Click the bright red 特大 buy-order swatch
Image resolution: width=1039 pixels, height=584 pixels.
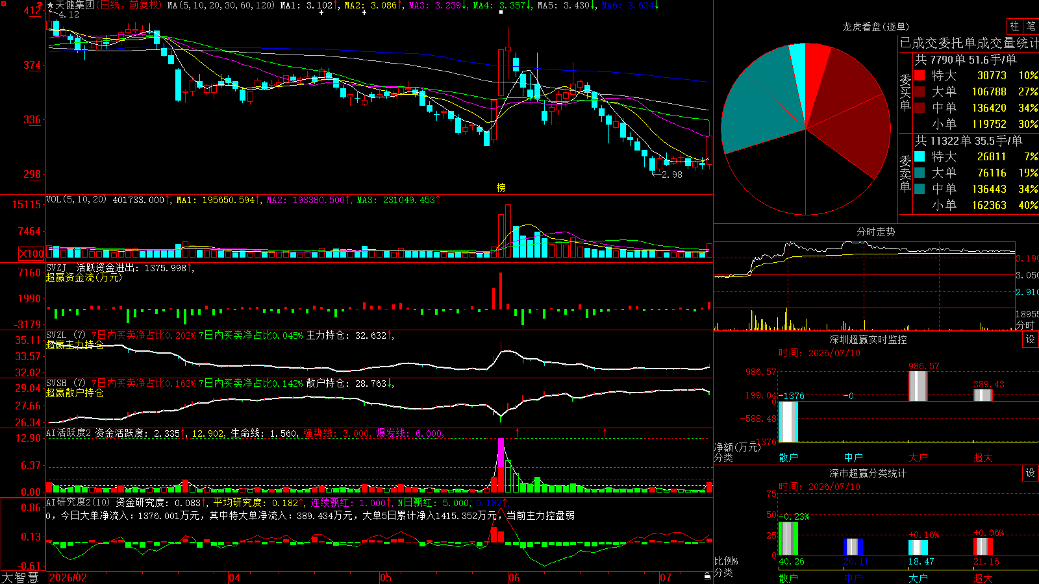pos(920,75)
